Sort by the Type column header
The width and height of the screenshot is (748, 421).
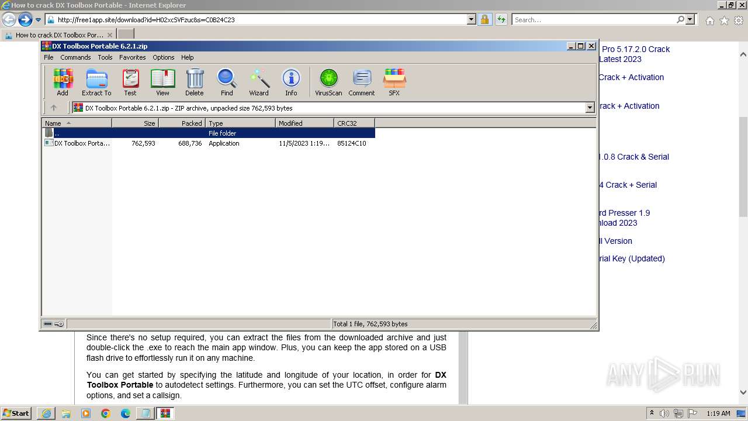(x=240, y=123)
